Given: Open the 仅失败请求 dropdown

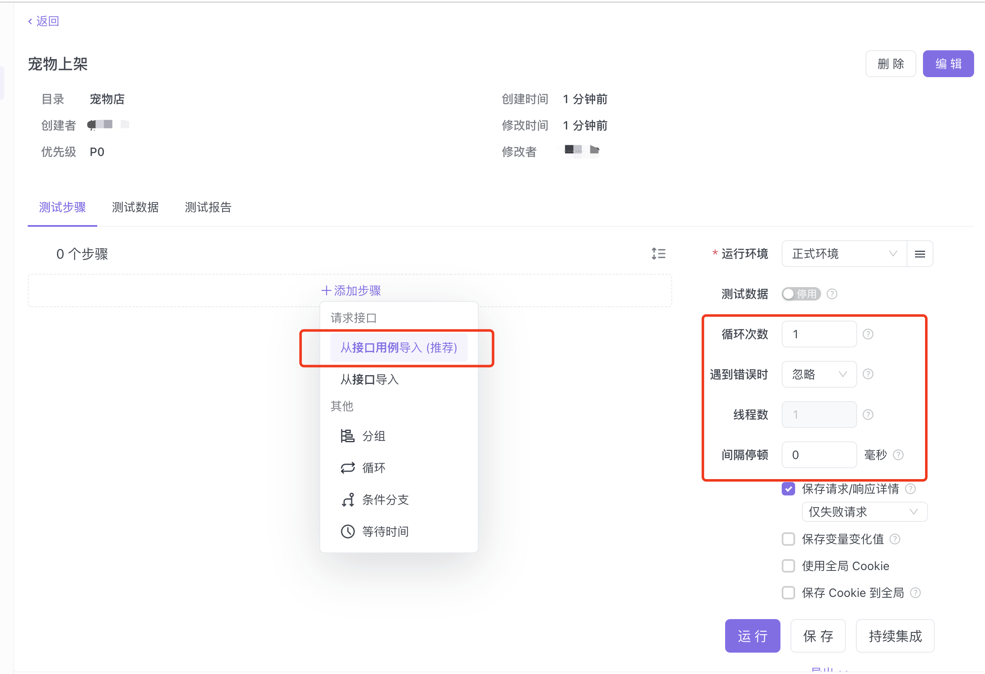Looking at the screenshot, I should coord(864,512).
